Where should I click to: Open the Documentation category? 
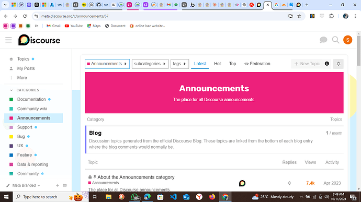click(31, 99)
